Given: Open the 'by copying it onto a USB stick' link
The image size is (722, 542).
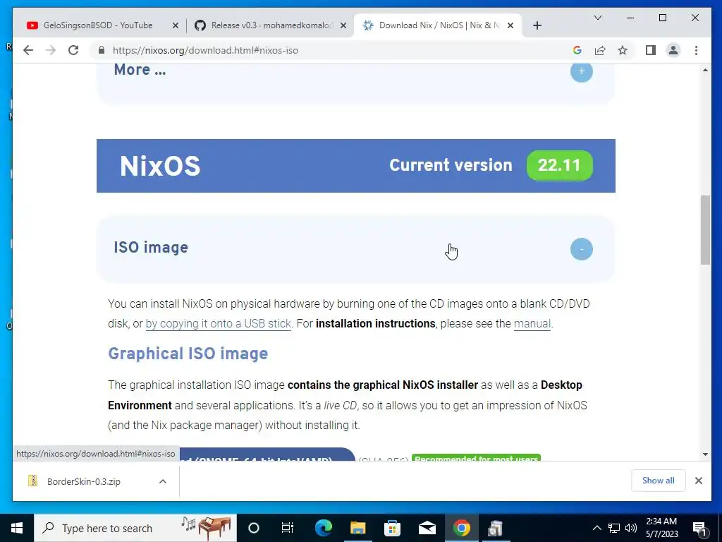Looking at the screenshot, I should (x=219, y=323).
